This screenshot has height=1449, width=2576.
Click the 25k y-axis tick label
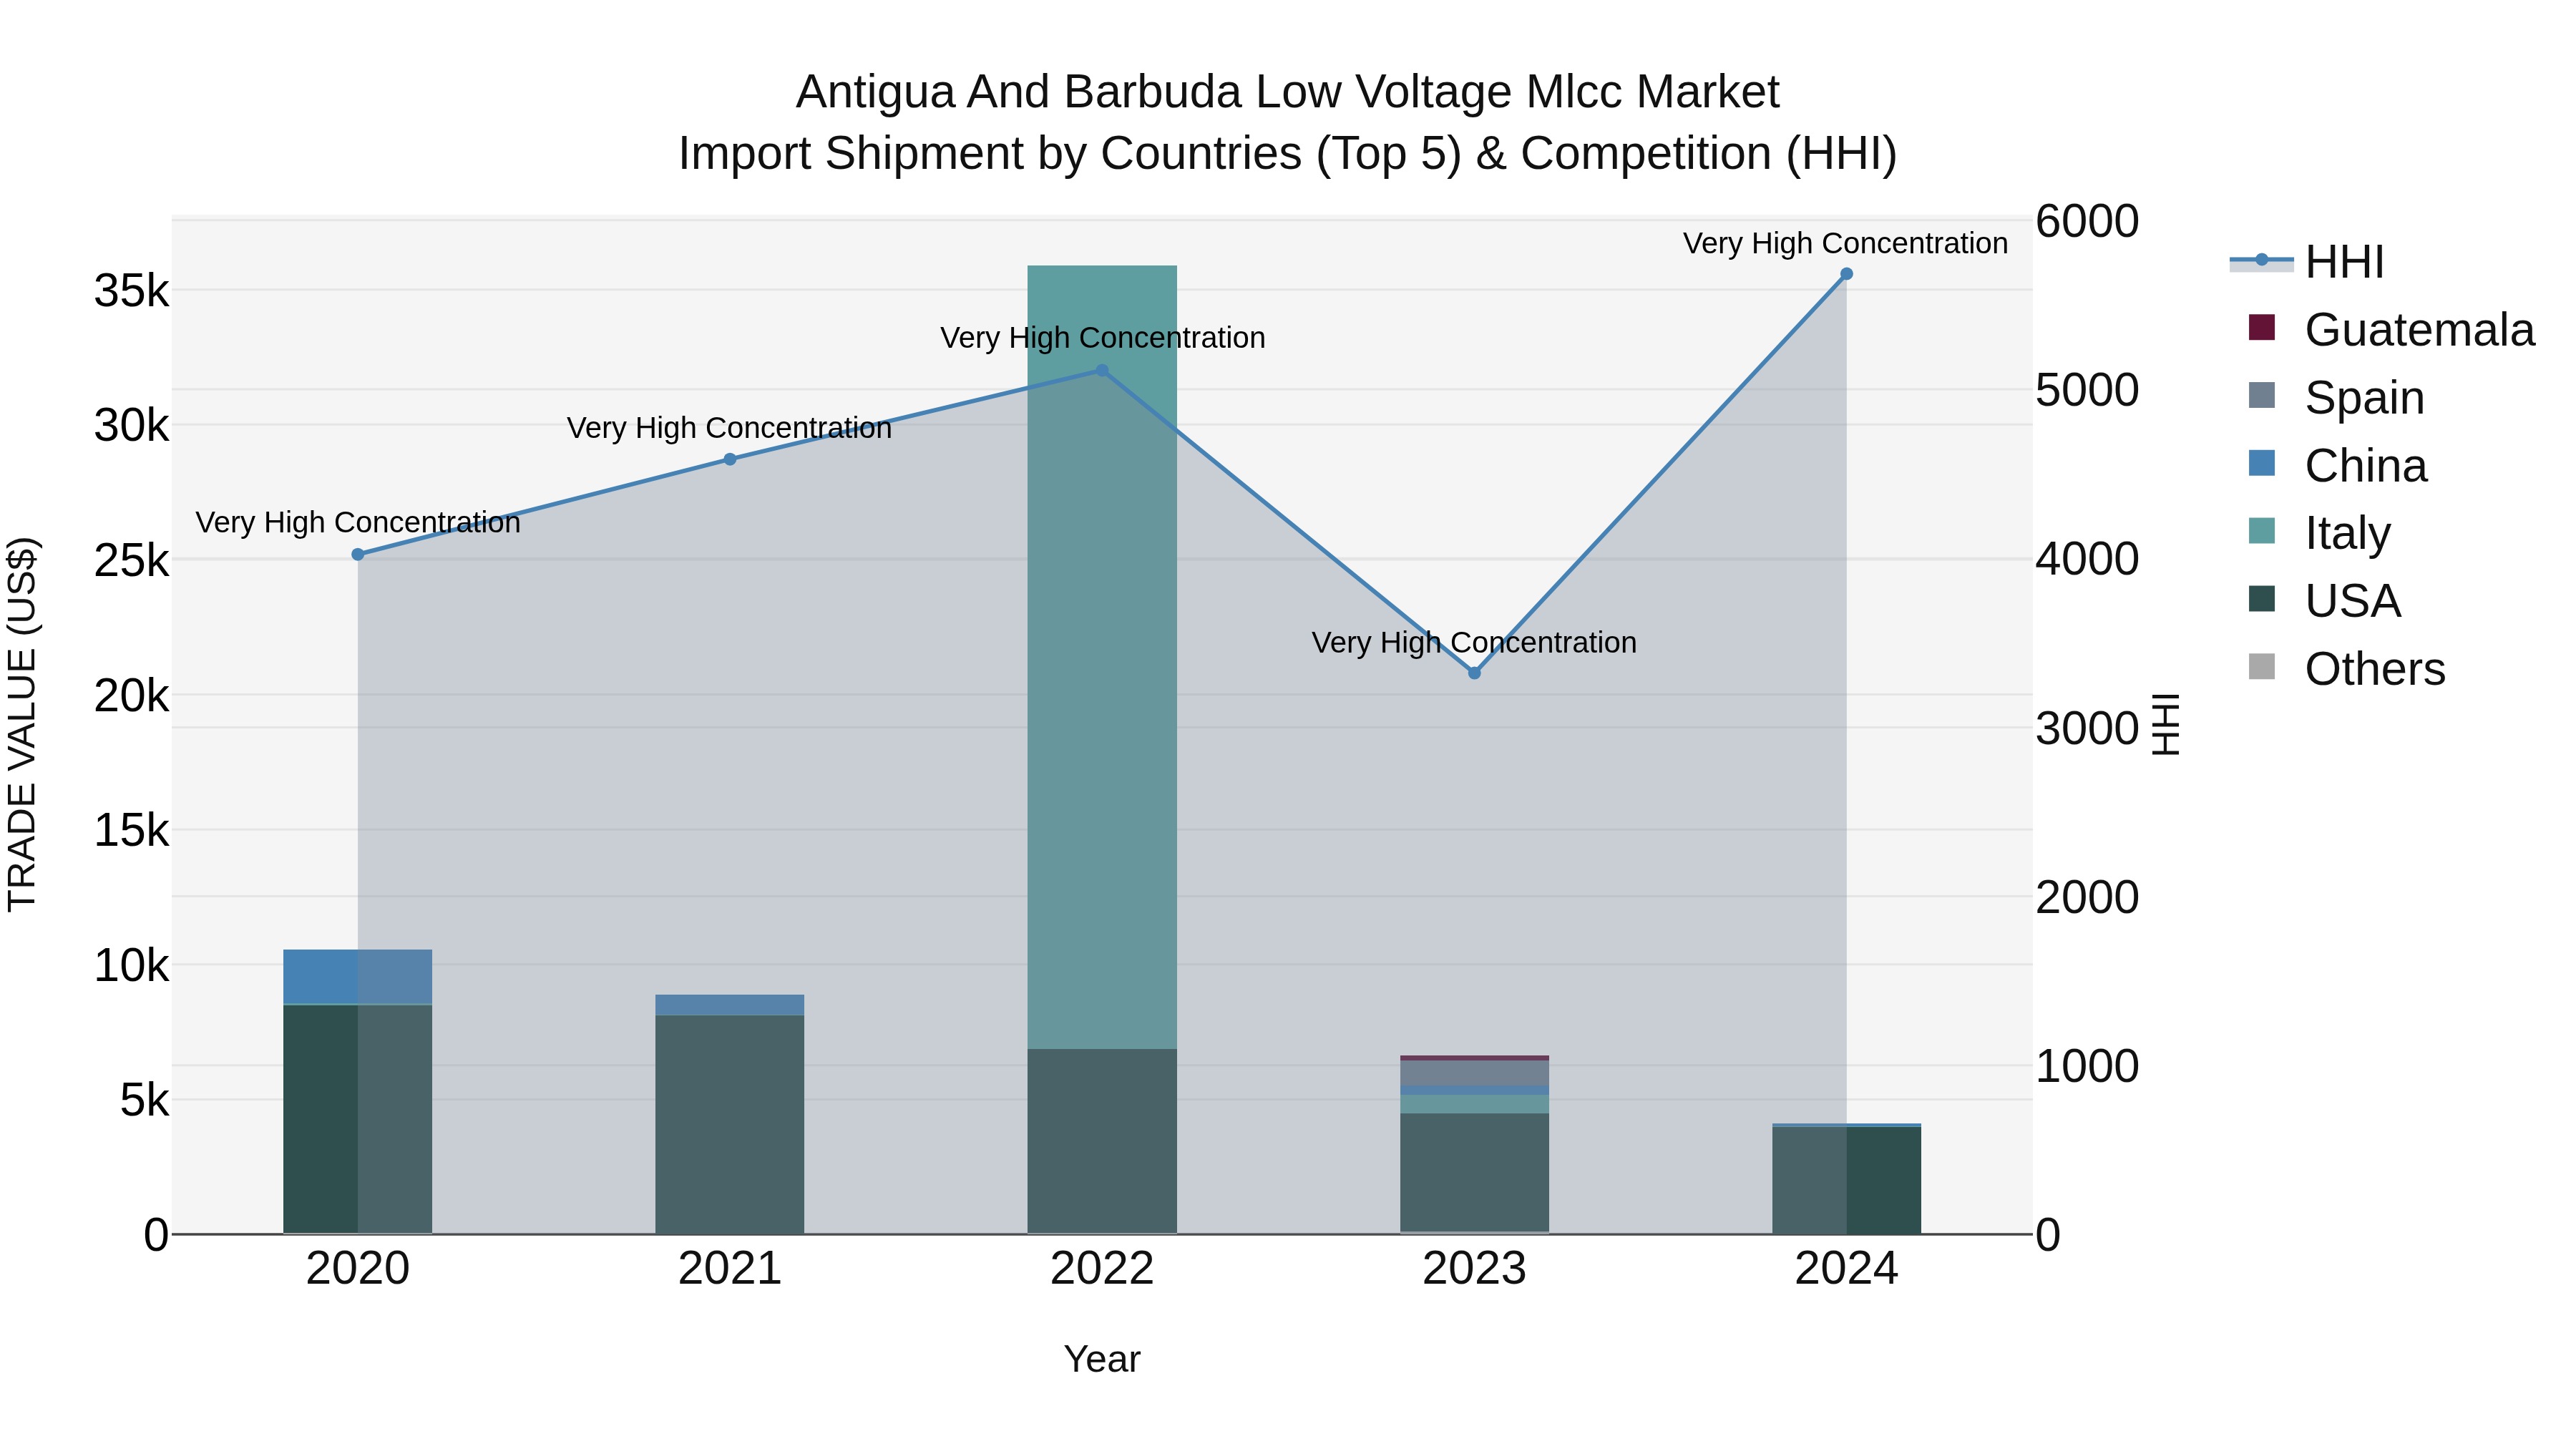[x=132, y=561]
